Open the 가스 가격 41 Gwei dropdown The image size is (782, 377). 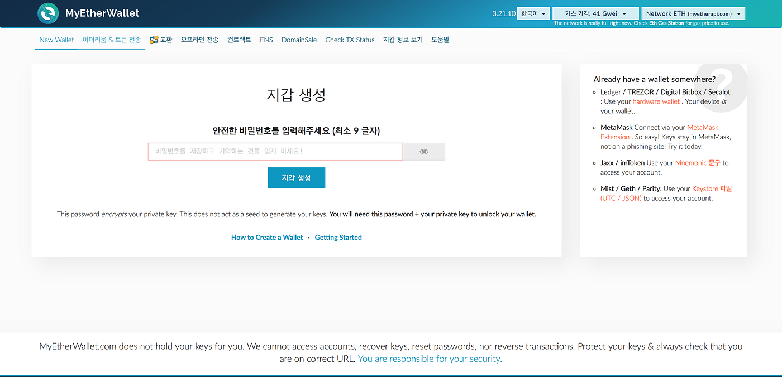[595, 13]
